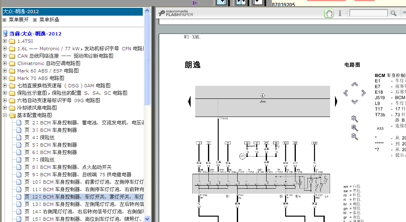Click the document icon of 页 11 右侧停车灯灯泡
The image size is (406, 222).
point(19,189)
